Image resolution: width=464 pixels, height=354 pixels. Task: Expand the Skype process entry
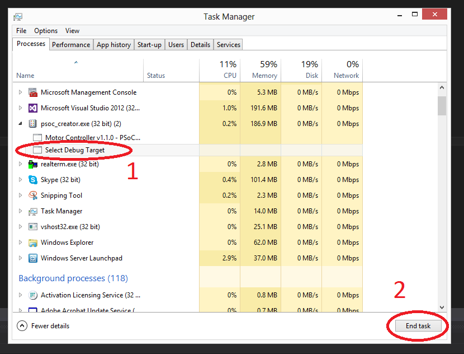pyautogui.click(x=20, y=179)
